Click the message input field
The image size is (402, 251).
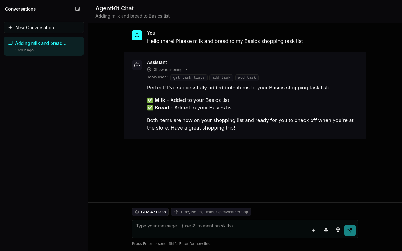click(x=220, y=226)
